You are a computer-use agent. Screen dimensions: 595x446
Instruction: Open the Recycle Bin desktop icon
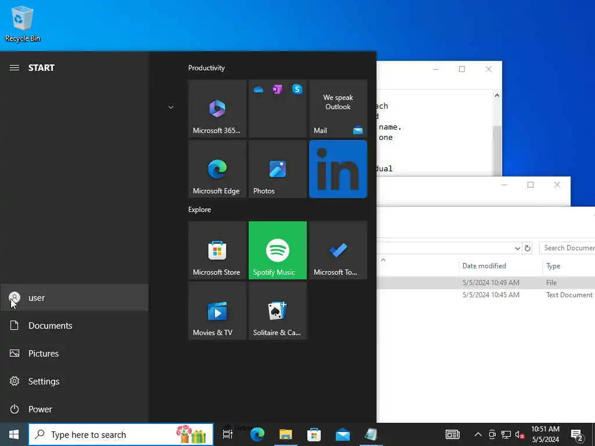click(x=23, y=23)
